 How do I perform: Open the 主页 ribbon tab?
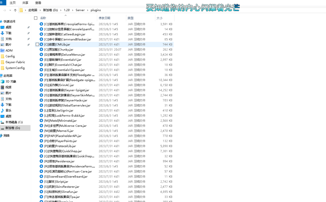(x=12, y=3)
